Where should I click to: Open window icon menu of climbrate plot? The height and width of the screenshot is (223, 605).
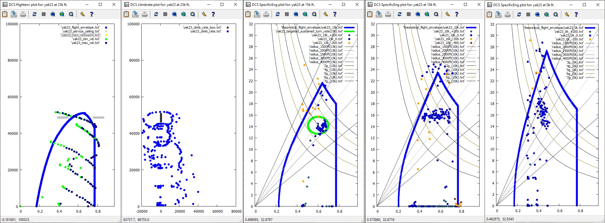point(127,5)
